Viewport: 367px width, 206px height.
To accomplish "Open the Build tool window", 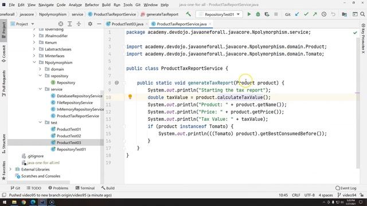I will tap(108, 188).
